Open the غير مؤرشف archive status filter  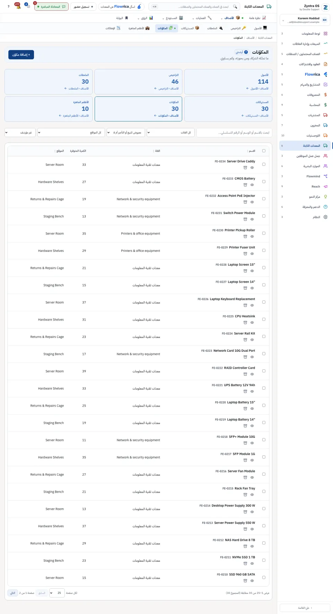20,133
